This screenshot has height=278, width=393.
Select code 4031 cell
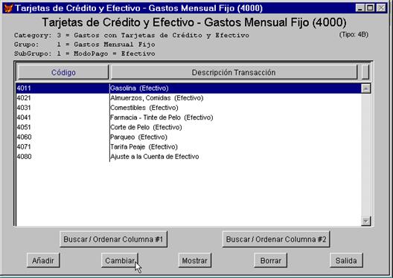pyautogui.click(x=63, y=108)
